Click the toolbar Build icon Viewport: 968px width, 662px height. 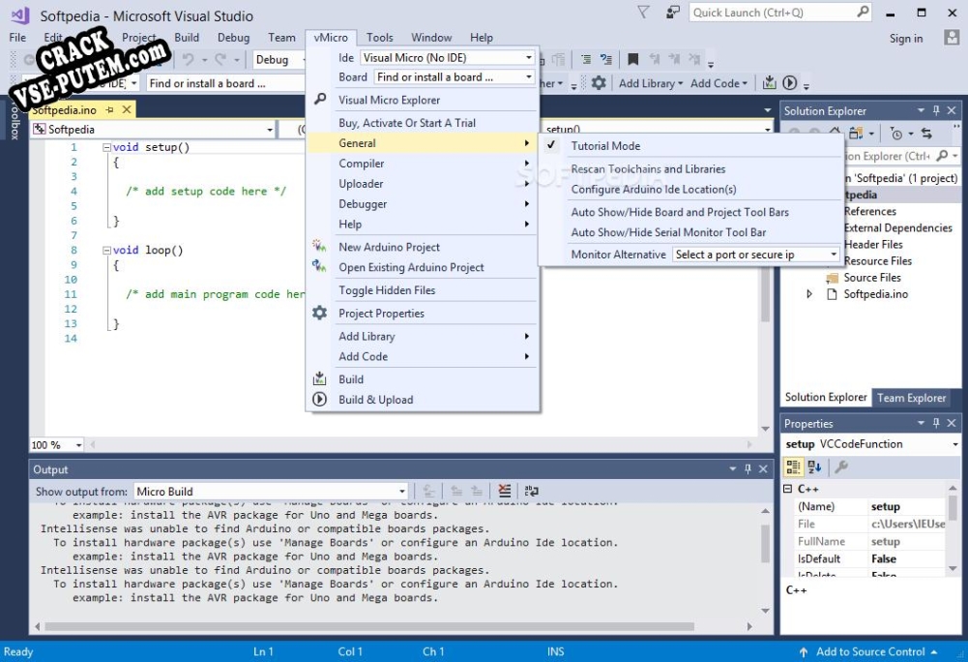[769, 83]
